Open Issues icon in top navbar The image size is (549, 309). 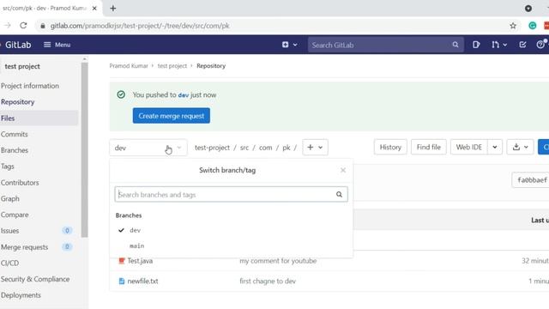[x=476, y=45]
